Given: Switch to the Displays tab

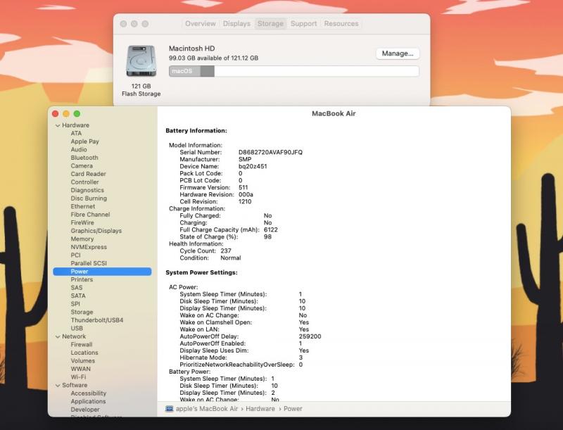Looking at the screenshot, I should point(236,24).
